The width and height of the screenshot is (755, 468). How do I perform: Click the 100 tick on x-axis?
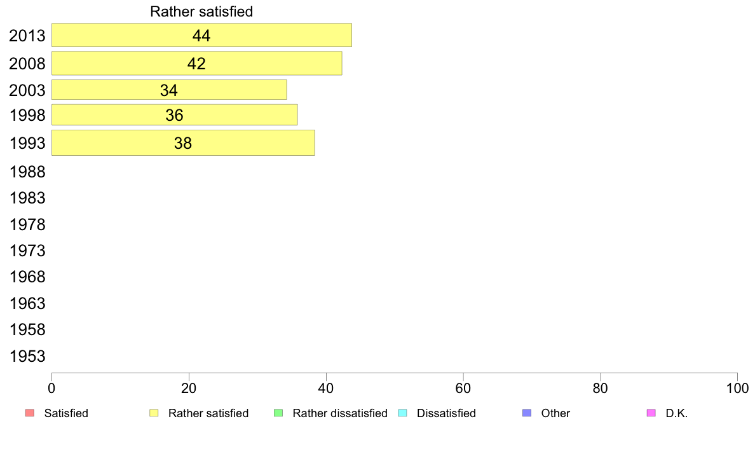pyautogui.click(x=737, y=388)
